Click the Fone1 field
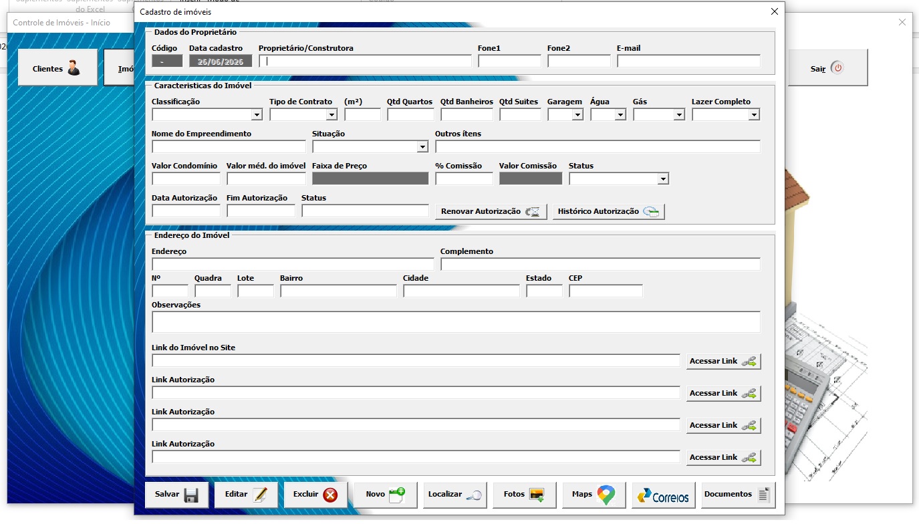The image size is (919, 524). pyautogui.click(x=509, y=61)
